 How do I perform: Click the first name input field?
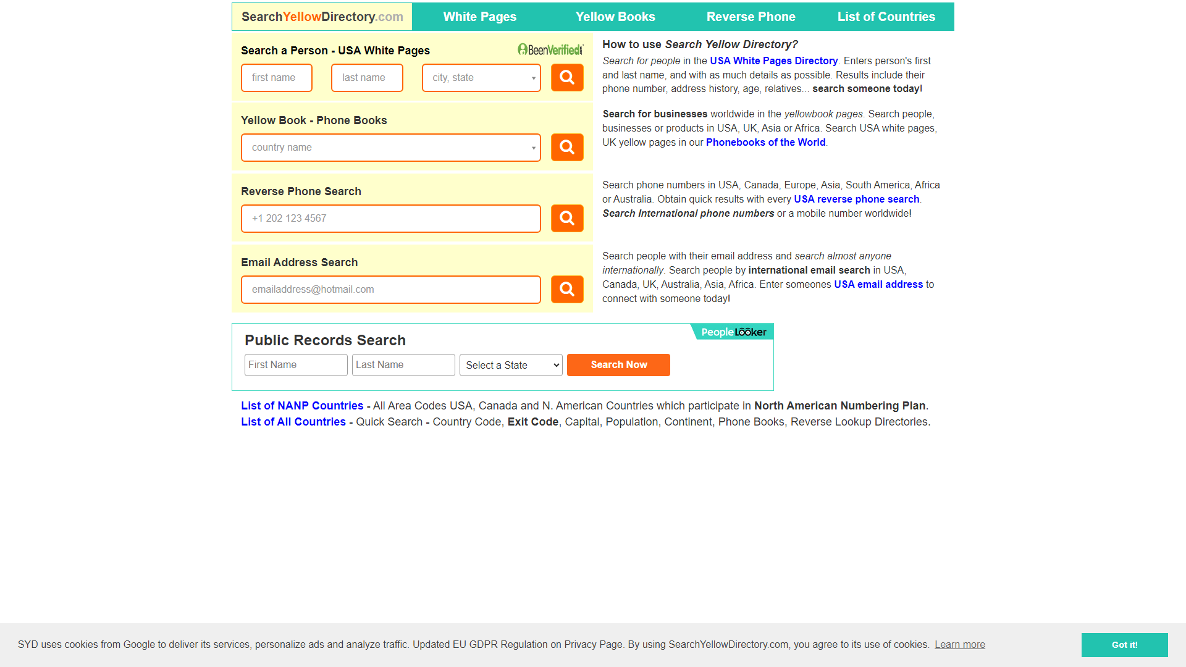pyautogui.click(x=276, y=77)
